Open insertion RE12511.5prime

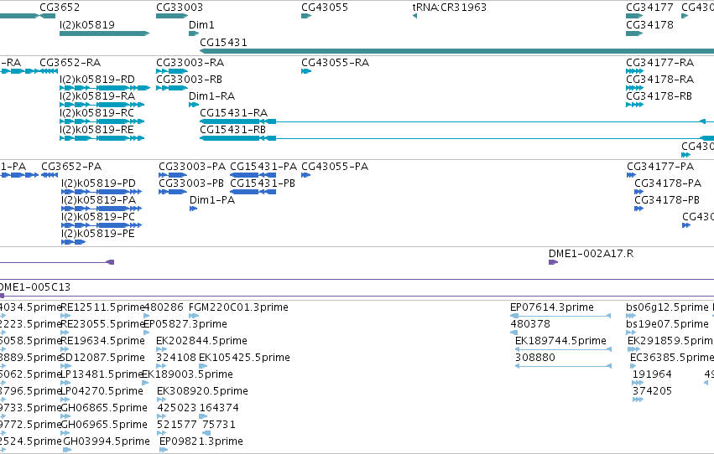102,307
